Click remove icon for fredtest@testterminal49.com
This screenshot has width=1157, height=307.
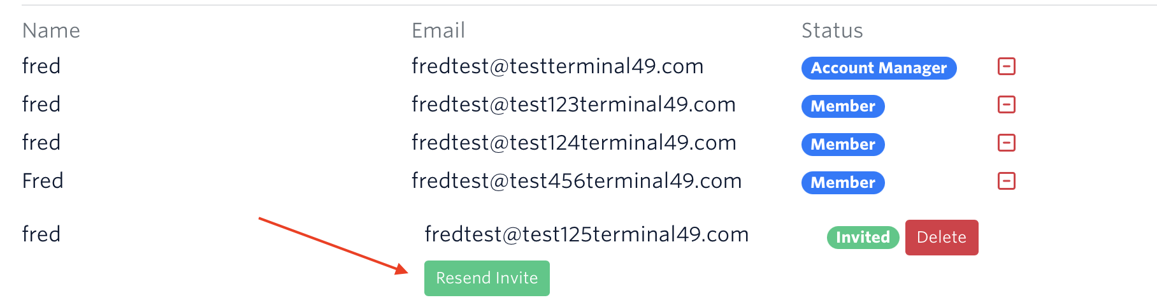1006,66
